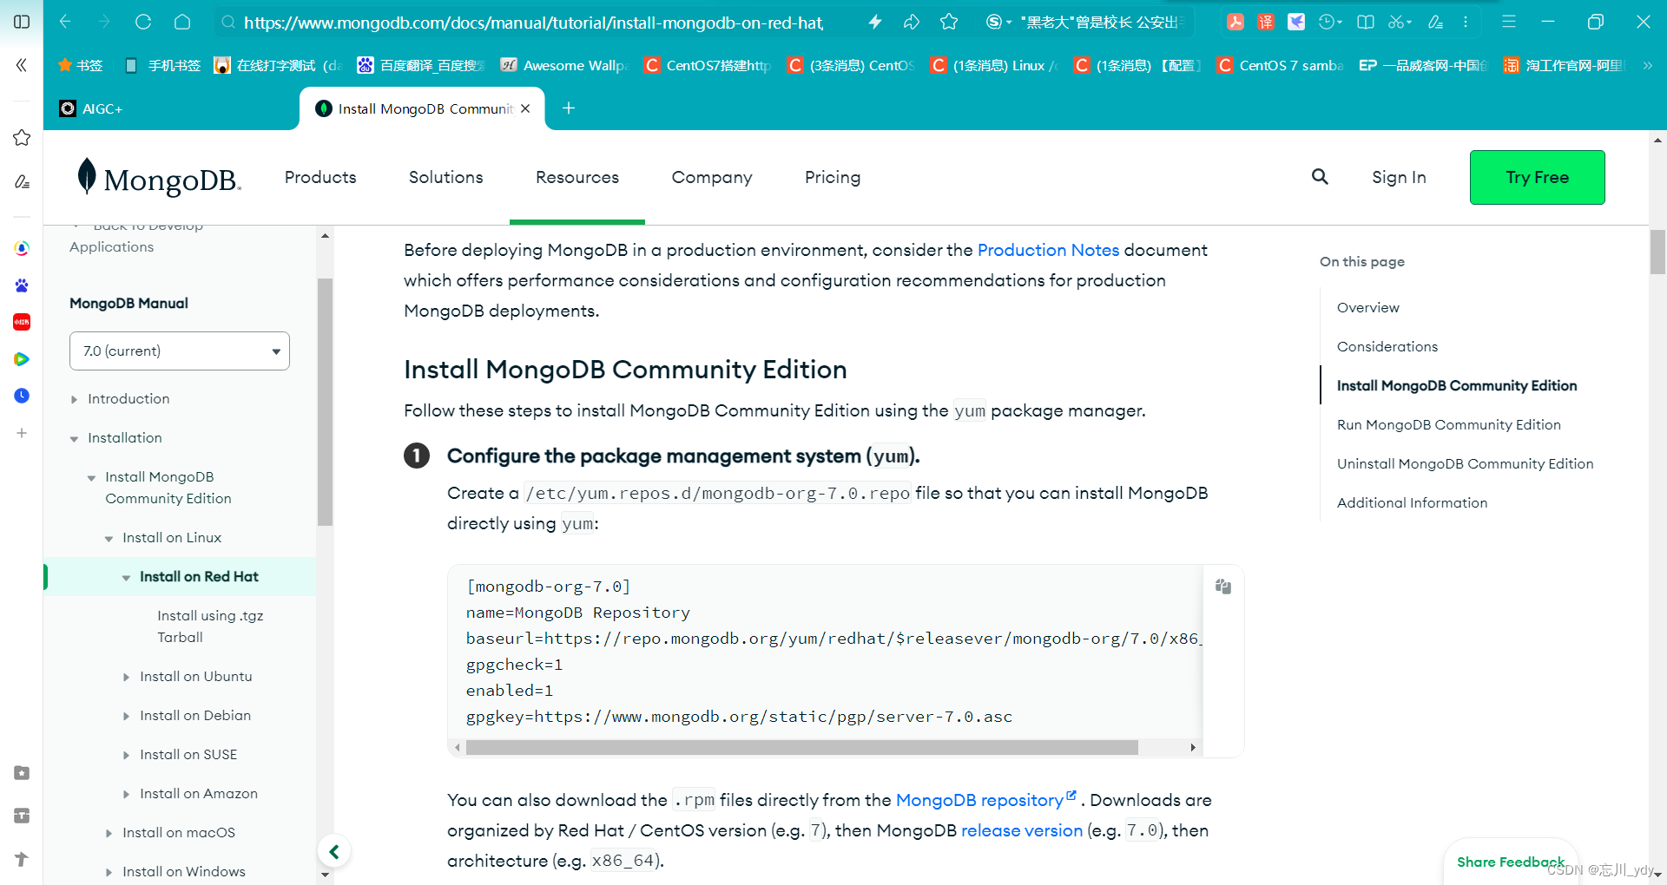Open Xiaohongshu from the left sidebar
This screenshot has width=1667, height=885.
[x=22, y=322]
